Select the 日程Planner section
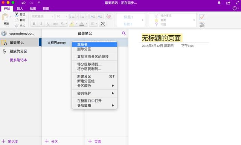The image size is (241, 145). [x=57, y=42]
